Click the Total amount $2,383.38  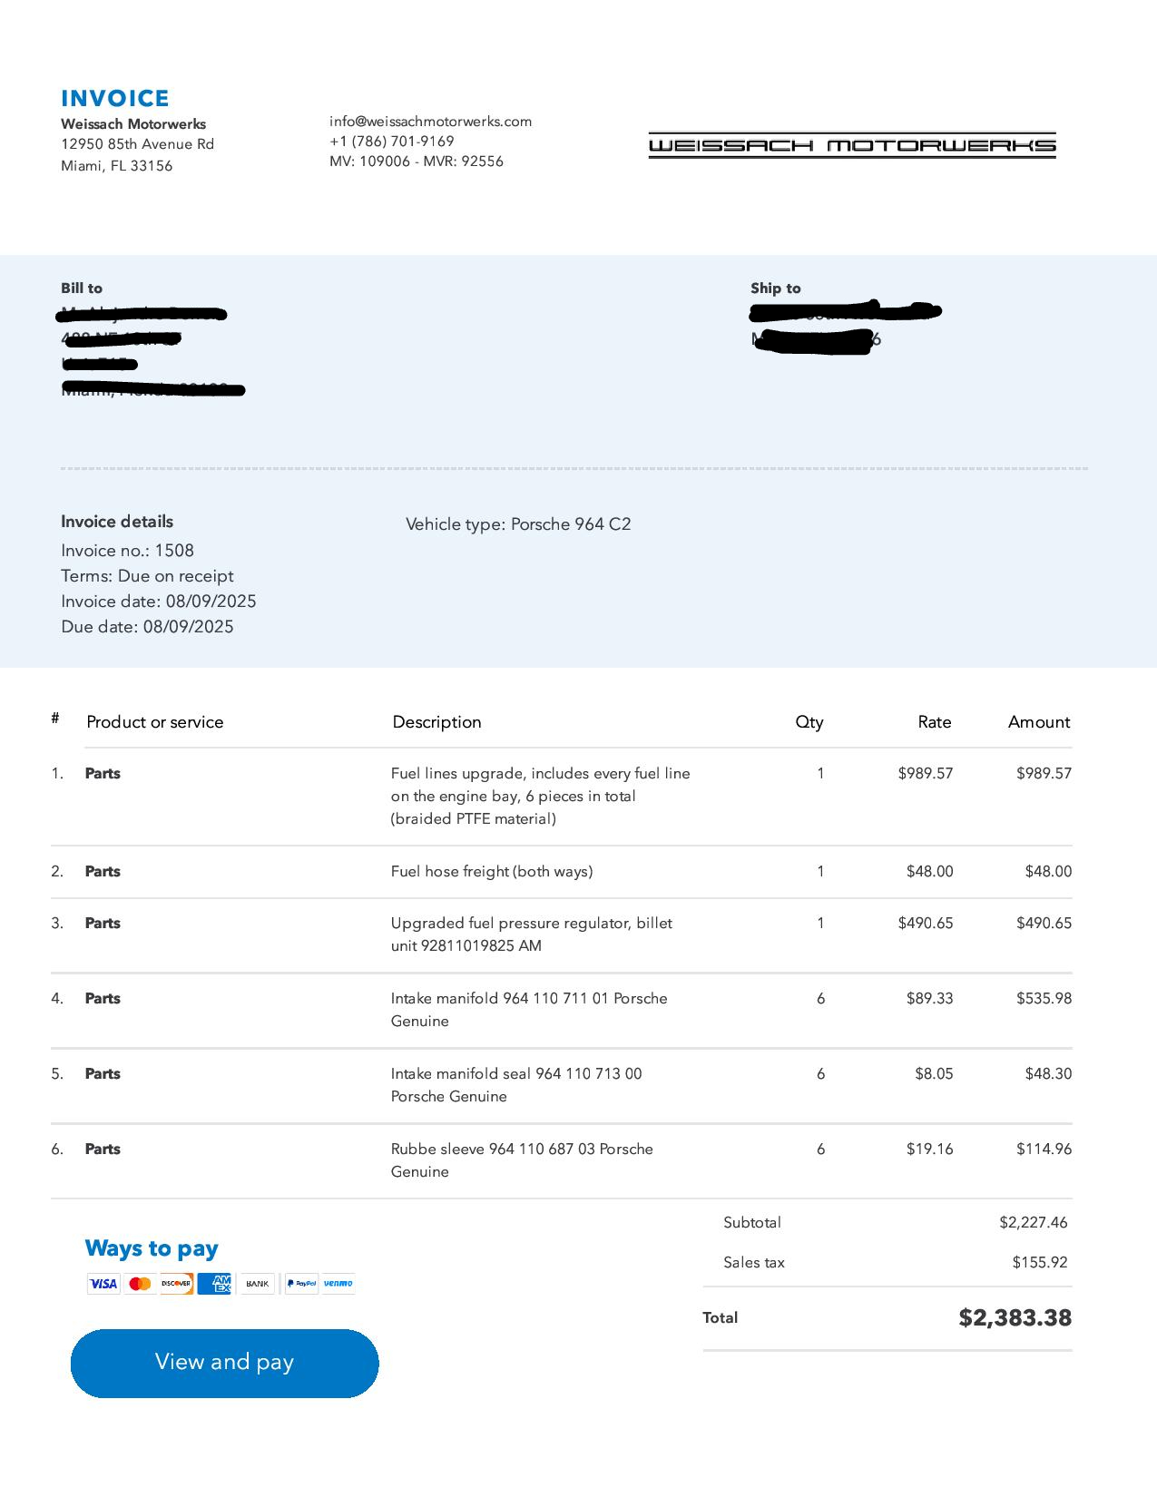(x=1015, y=1317)
